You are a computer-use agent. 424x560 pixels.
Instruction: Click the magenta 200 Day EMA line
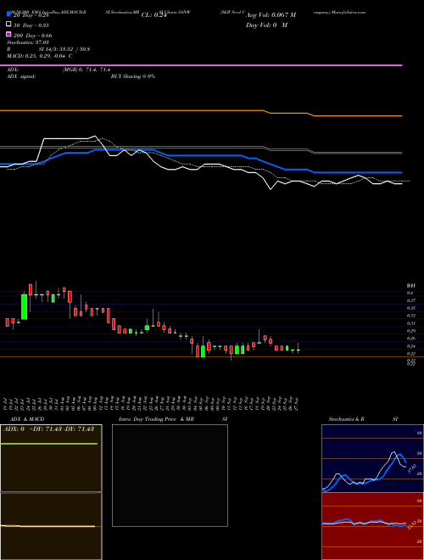tap(201, 65)
